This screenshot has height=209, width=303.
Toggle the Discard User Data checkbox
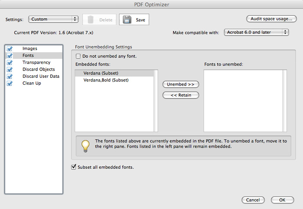(x=10, y=77)
